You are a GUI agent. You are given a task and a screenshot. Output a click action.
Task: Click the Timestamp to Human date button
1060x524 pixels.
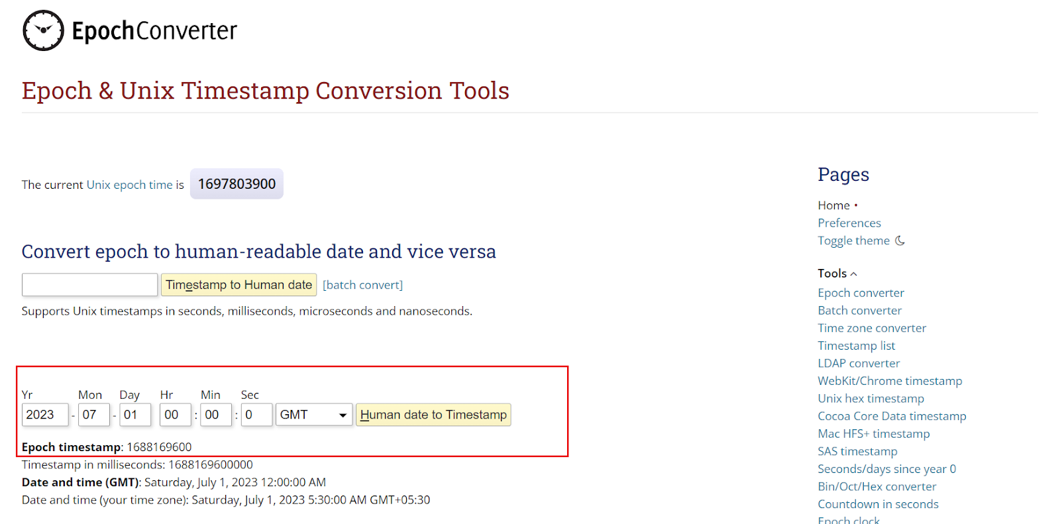tap(238, 284)
